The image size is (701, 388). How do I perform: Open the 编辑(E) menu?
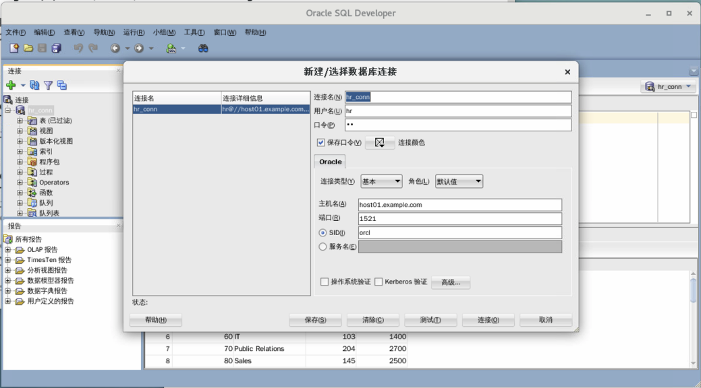(x=45, y=32)
